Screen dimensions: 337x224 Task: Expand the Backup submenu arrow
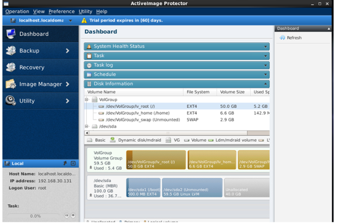[68, 51]
